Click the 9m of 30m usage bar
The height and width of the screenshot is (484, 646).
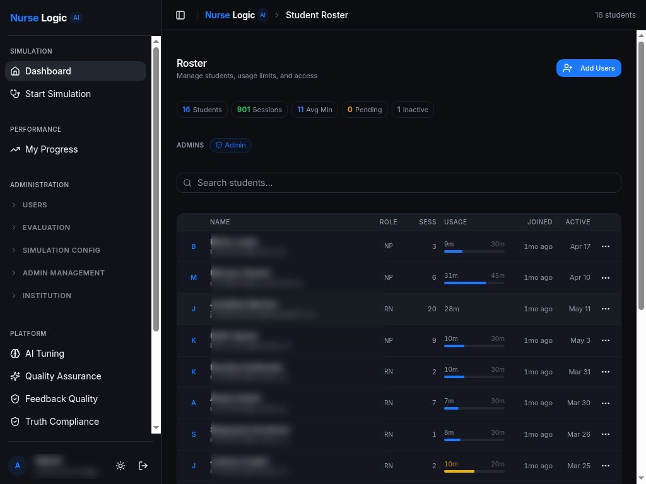tap(474, 251)
